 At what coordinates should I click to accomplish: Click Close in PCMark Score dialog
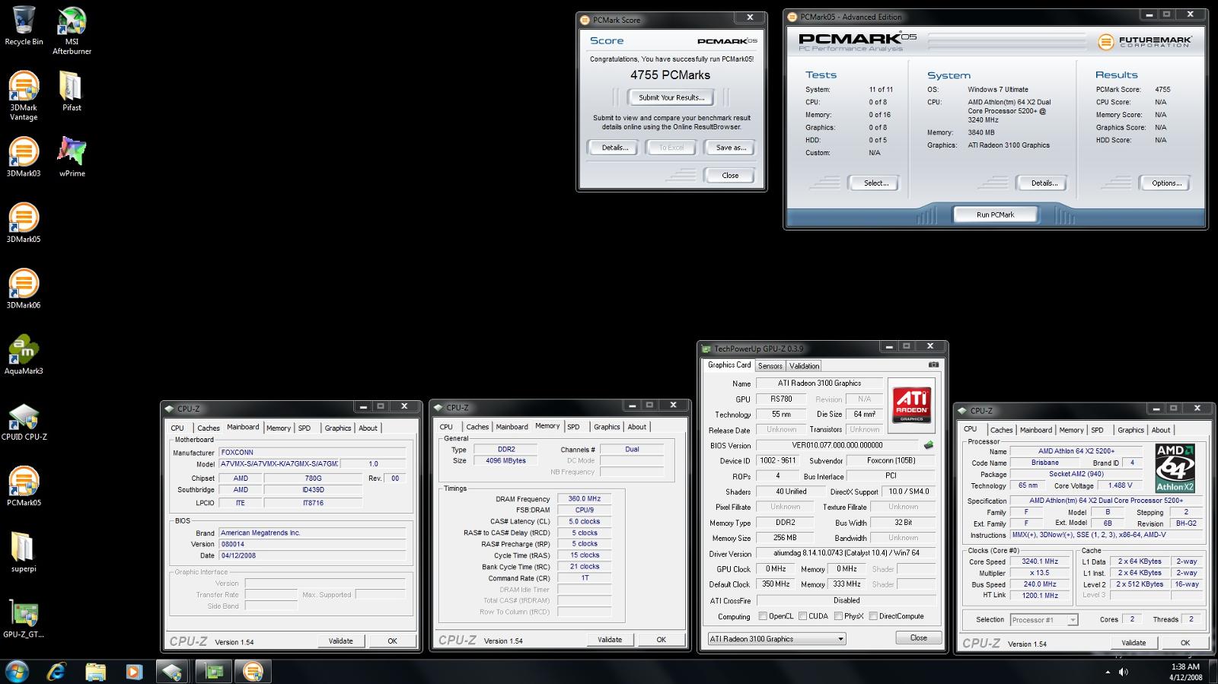tap(730, 175)
